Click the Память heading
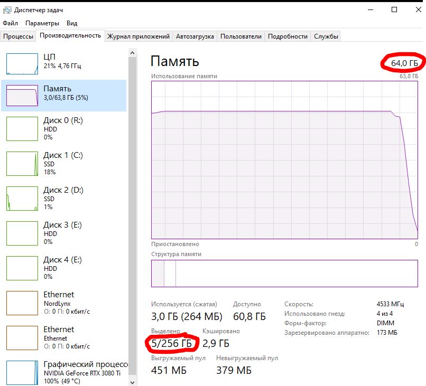 pos(175,61)
